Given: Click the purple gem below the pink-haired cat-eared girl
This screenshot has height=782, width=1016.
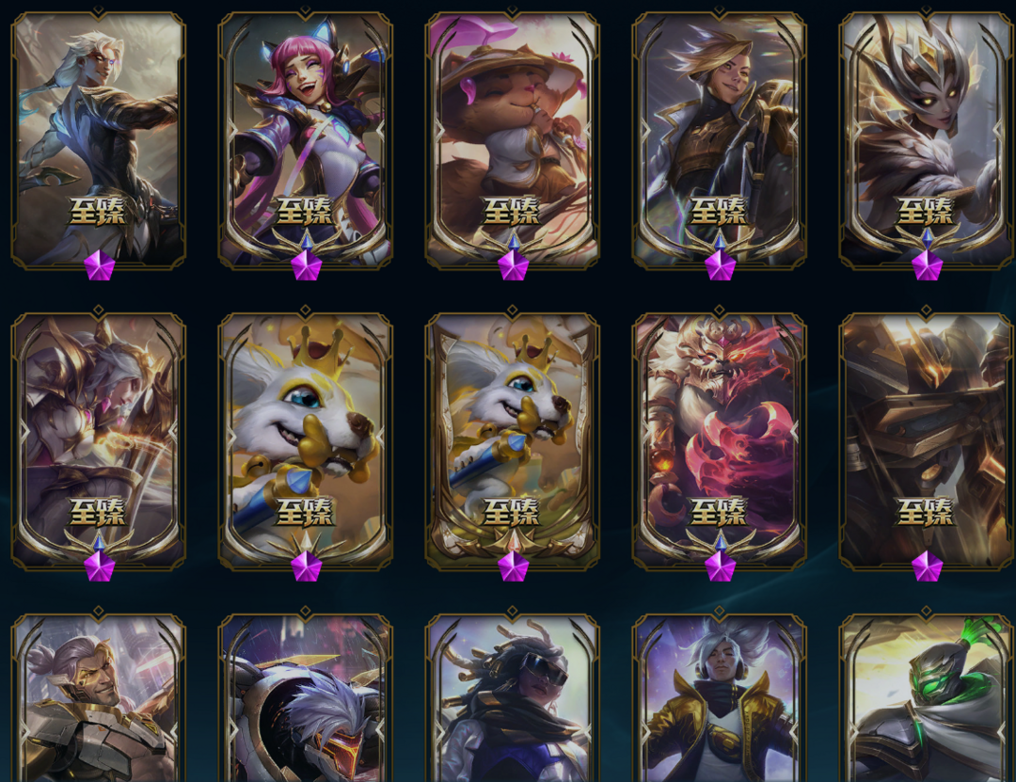Looking at the screenshot, I should click(307, 266).
